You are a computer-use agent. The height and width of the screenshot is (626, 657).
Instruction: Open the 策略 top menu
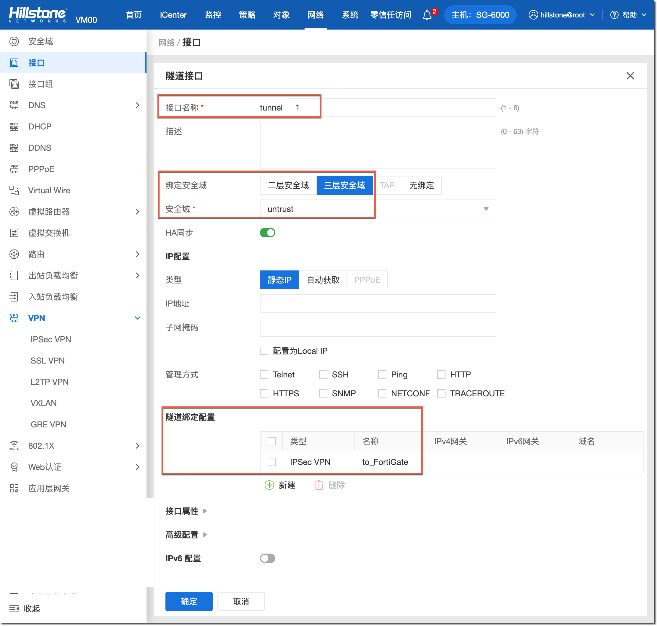tap(247, 15)
